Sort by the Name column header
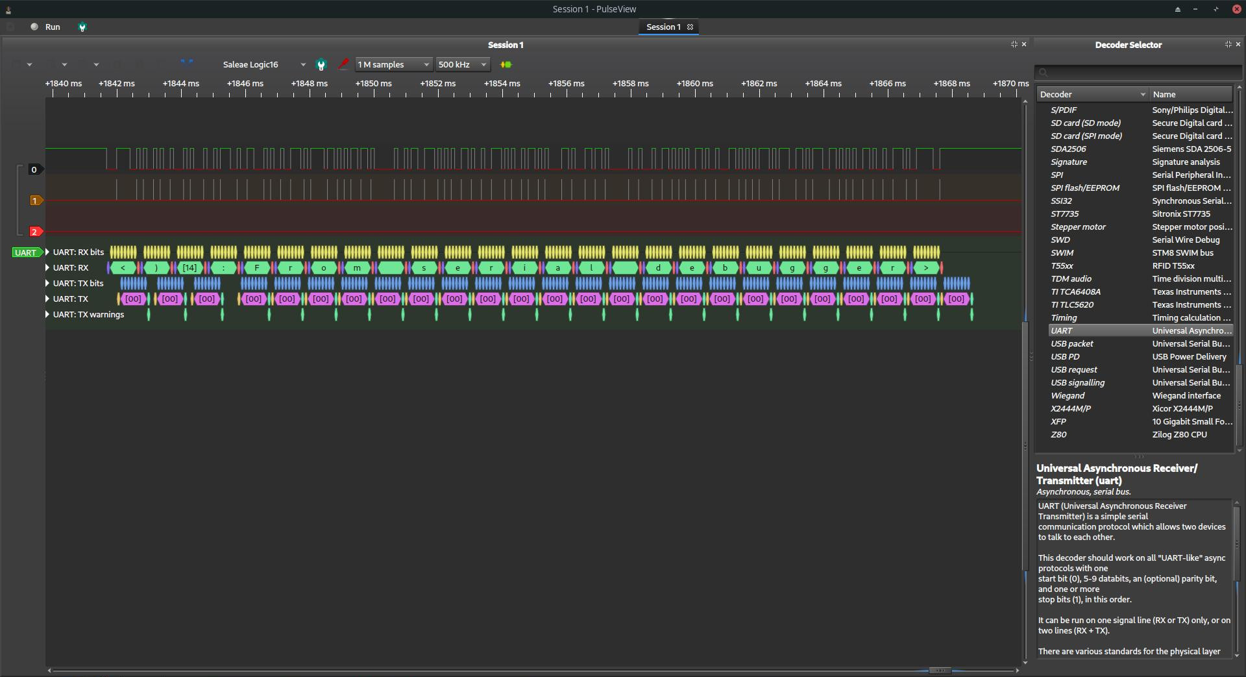Image resolution: width=1246 pixels, height=677 pixels. pyautogui.click(x=1191, y=94)
